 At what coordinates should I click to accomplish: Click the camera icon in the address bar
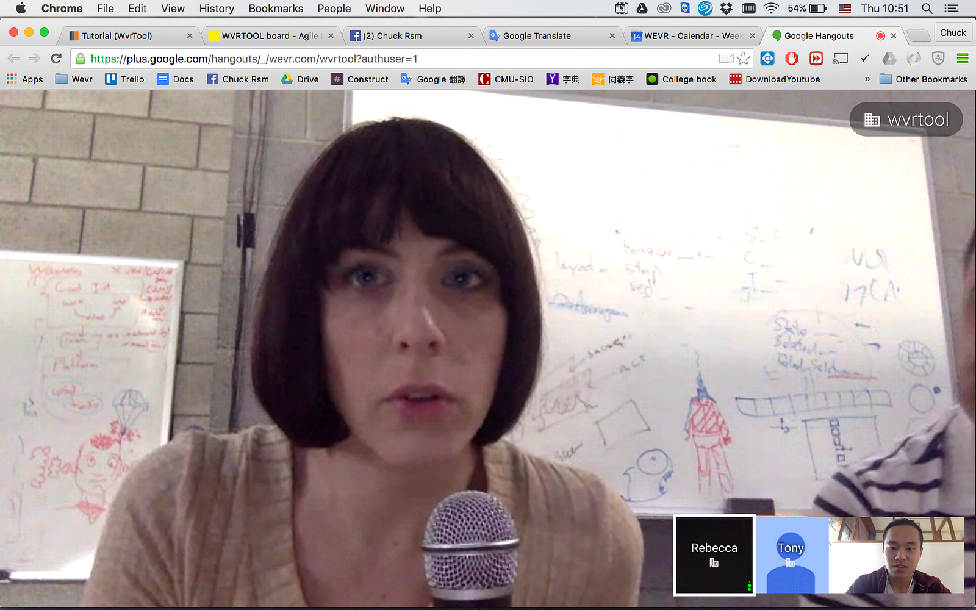[726, 59]
